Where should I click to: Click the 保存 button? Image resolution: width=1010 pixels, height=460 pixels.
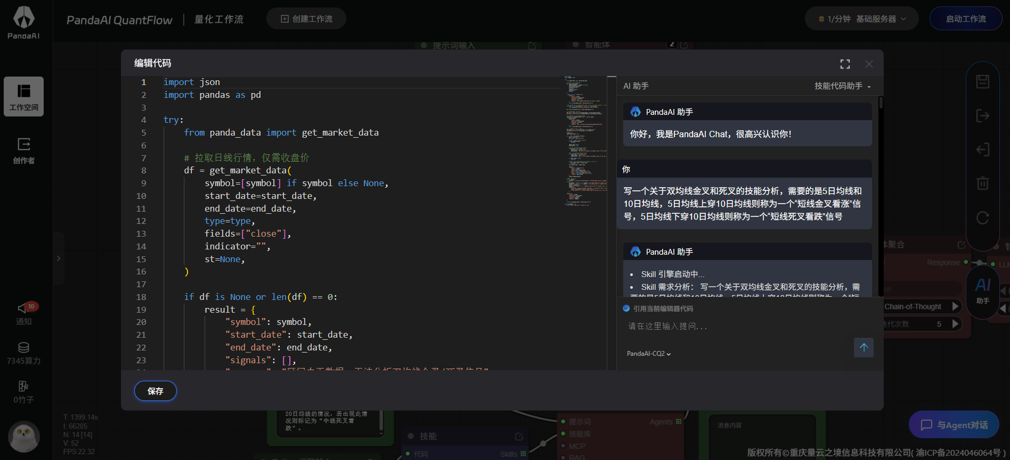click(x=156, y=391)
